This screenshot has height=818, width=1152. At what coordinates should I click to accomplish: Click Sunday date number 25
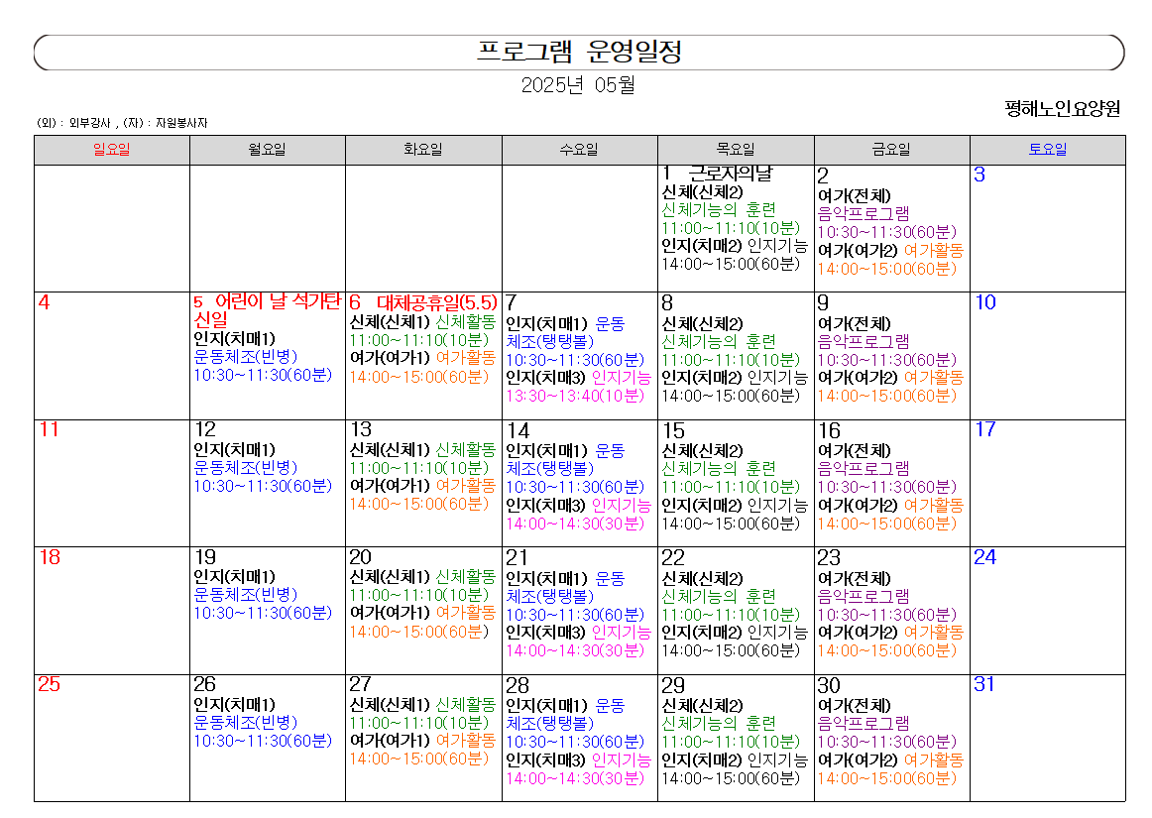click(x=50, y=684)
